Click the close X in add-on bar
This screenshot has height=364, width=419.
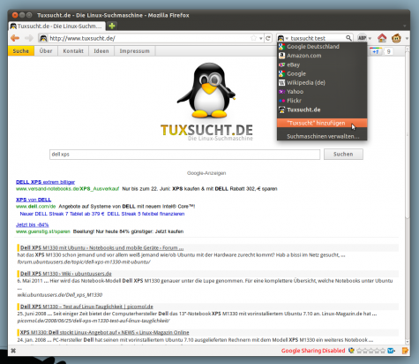tap(13, 351)
